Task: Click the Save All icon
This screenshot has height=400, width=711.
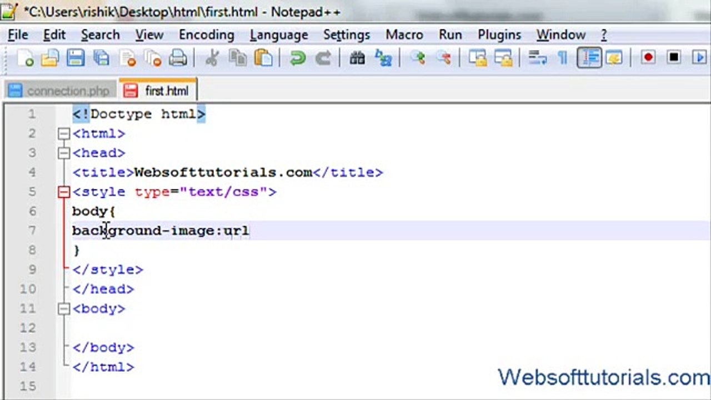Action: point(101,58)
